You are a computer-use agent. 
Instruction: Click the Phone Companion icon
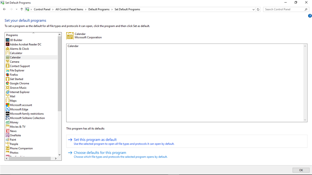coord(8,148)
